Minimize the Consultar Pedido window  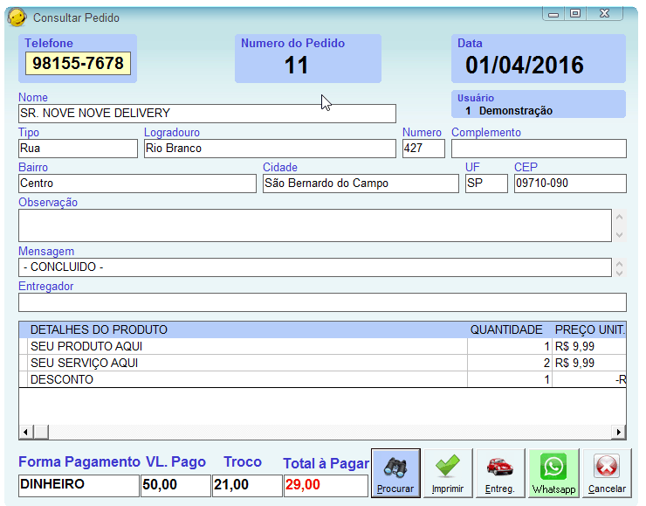click(553, 15)
